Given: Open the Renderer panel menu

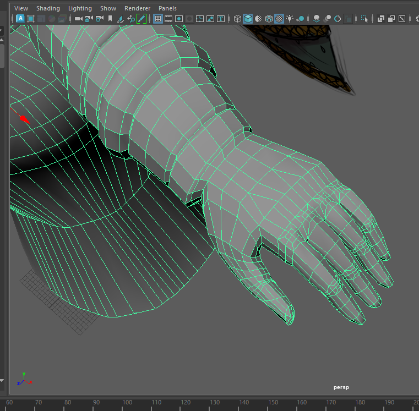Looking at the screenshot, I should (x=137, y=8).
